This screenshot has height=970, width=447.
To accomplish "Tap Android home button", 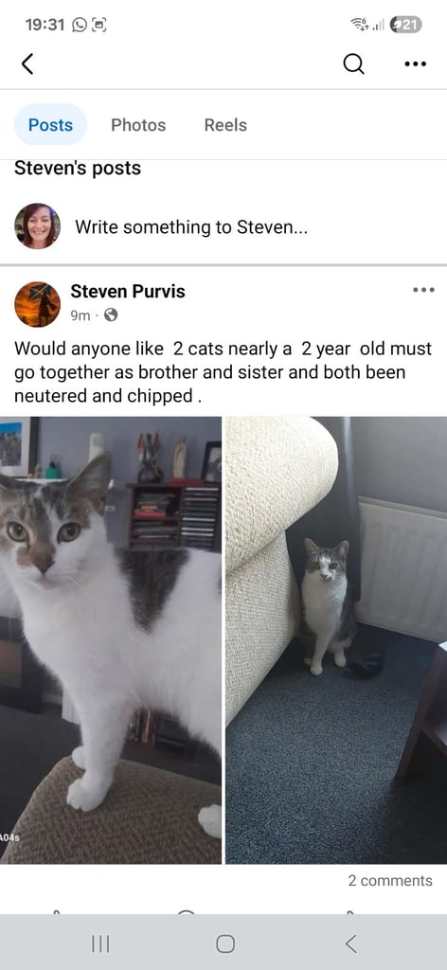I will [x=225, y=943].
